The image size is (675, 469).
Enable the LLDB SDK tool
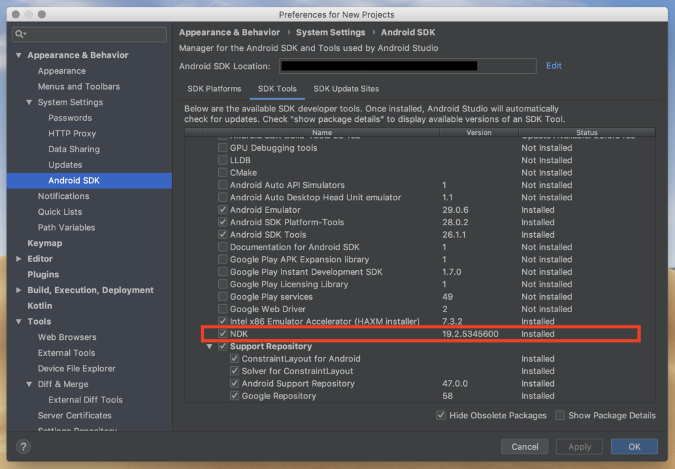click(x=223, y=160)
